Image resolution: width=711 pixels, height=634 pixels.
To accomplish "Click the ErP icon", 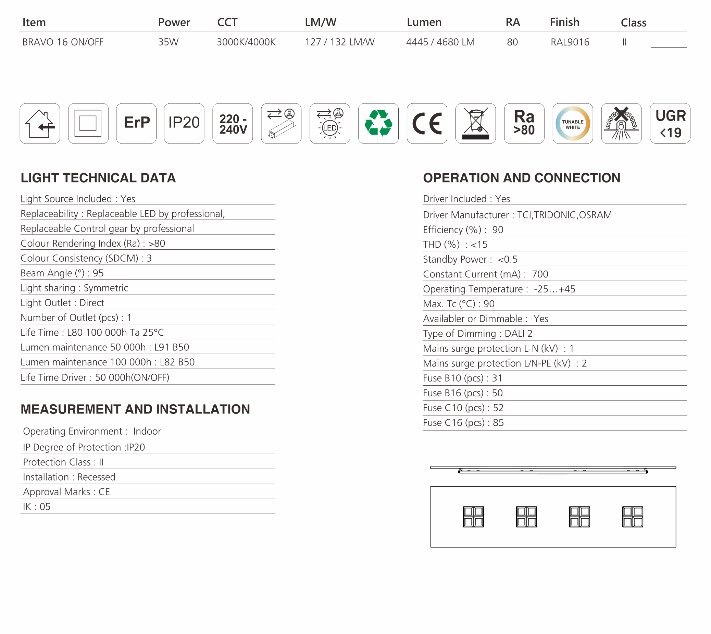I will (x=136, y=123).
